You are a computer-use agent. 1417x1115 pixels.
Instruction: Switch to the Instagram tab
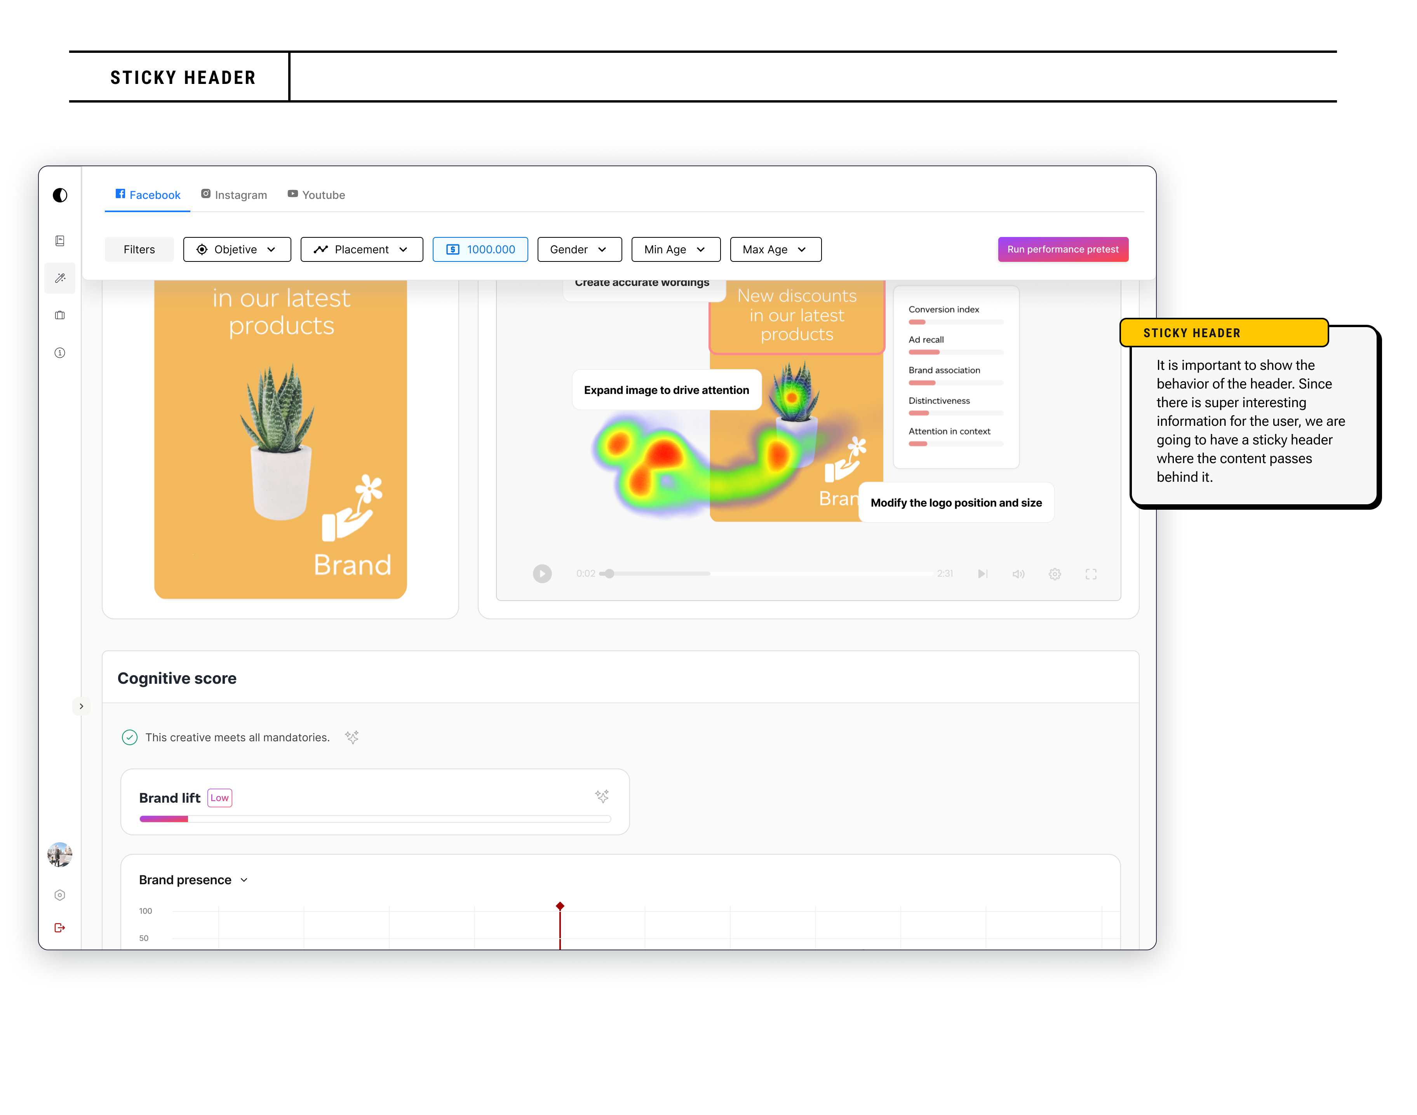click(234, 195)
